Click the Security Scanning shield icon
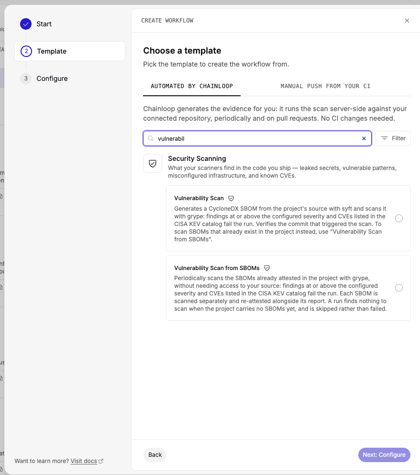Screen dimensions: 420x475 [153, 164]
